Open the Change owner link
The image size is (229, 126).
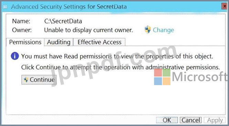click(x=163, y=30)
